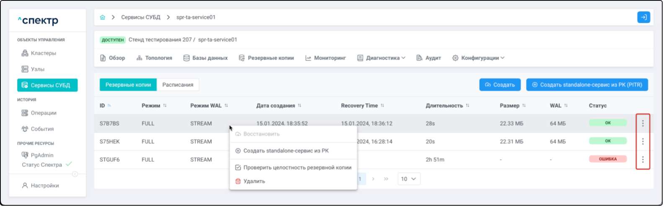Click the logout icon button top right
This screenshot has width=664, height=207.
643,17
